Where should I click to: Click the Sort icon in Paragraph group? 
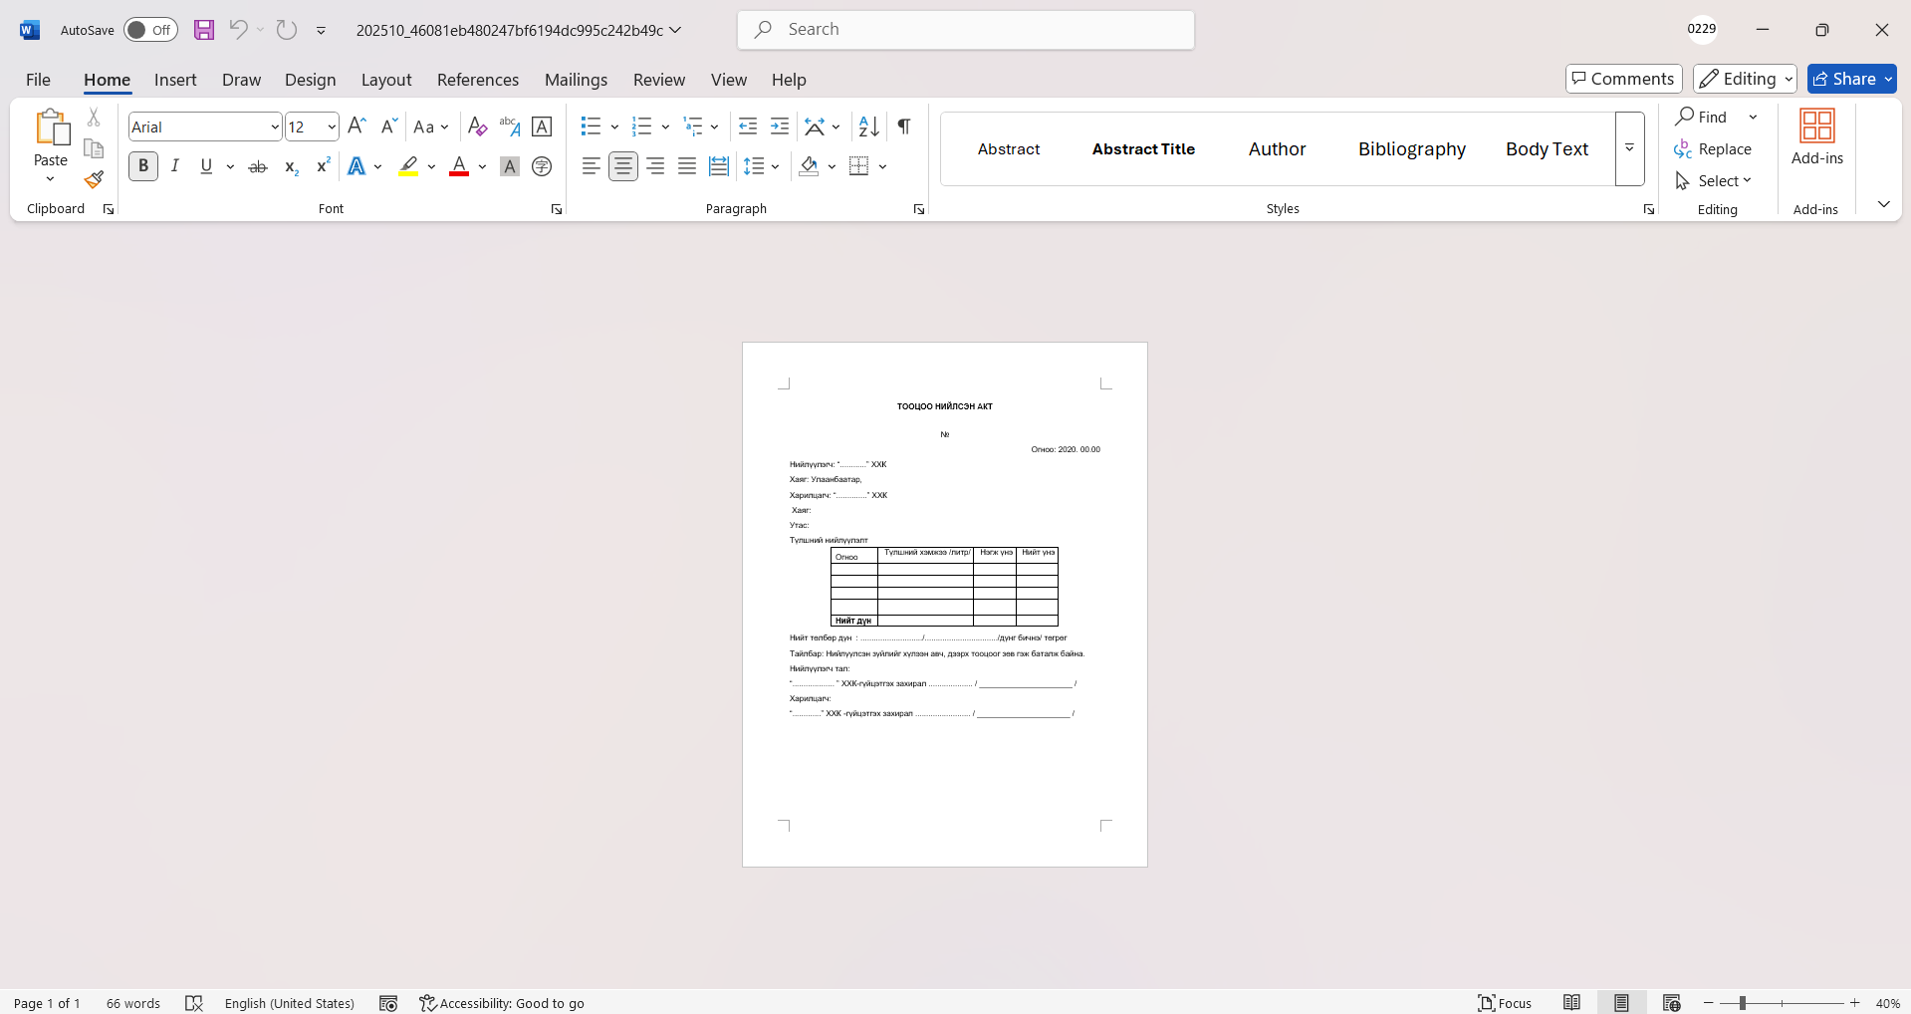tap(868, 127)
